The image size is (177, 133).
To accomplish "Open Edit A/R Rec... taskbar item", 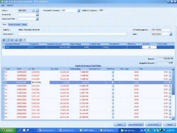I will click(x=129, y=130).
